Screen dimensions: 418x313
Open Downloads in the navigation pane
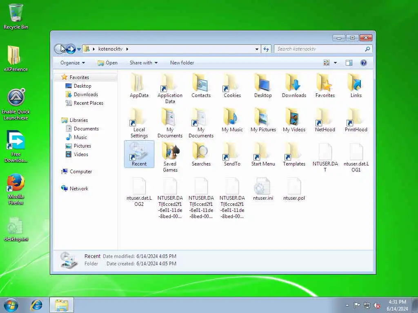click(86, 95)
